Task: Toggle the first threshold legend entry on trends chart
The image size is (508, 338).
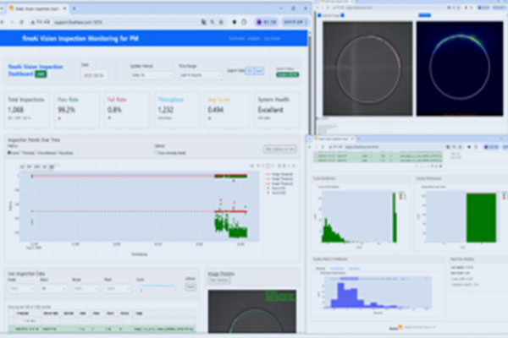Action: [x=279, y=174]
